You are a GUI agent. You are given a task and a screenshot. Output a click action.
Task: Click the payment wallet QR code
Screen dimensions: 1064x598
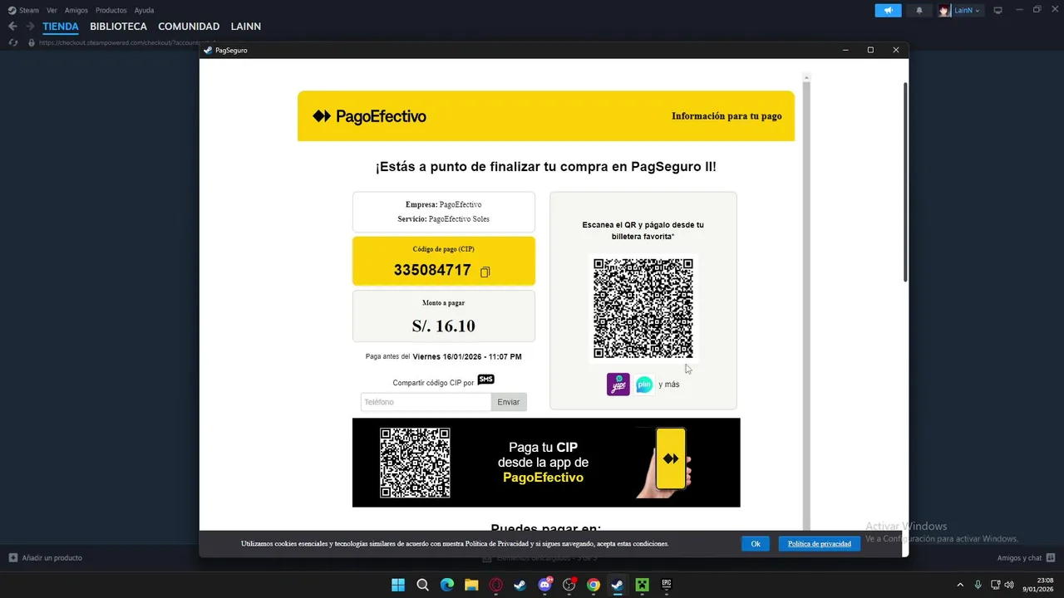tap(643, 308)
